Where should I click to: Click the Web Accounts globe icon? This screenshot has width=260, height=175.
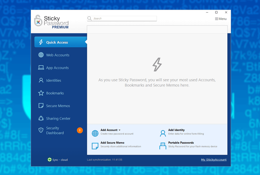[x=41, y=55]
